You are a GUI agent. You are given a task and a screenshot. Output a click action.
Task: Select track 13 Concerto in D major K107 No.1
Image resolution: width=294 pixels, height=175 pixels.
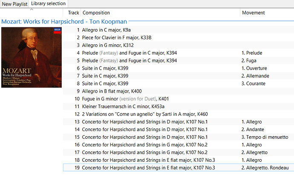click(x=179, y=122)
